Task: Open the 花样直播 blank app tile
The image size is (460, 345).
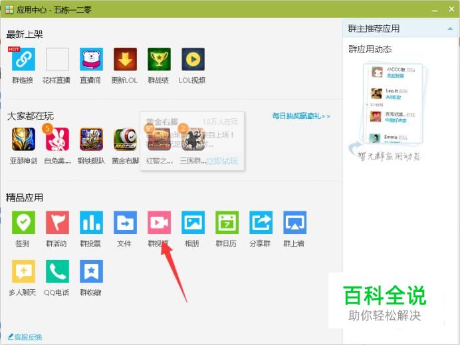Action: coord(57,59)
